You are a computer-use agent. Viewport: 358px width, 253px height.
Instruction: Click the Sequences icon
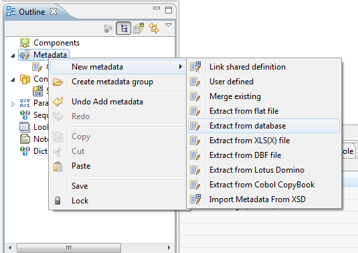(x=25, y=115)
